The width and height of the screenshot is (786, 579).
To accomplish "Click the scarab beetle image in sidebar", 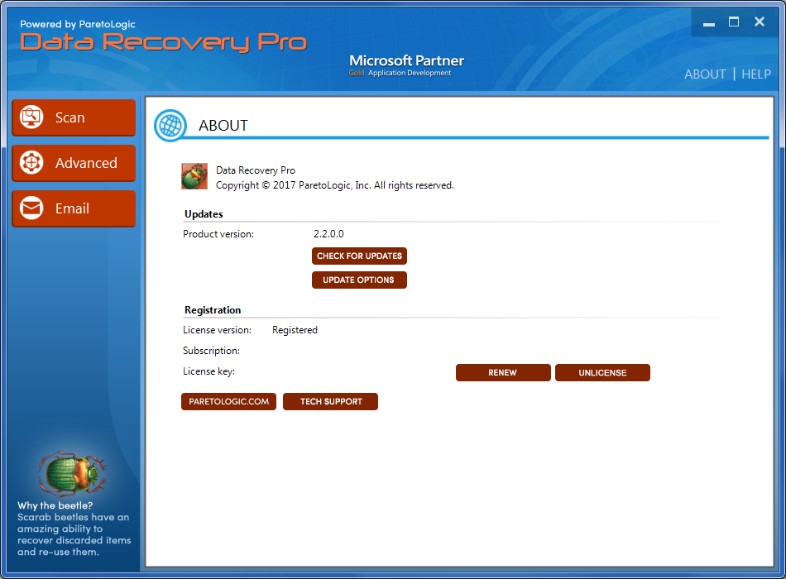I will coord(72,473).
